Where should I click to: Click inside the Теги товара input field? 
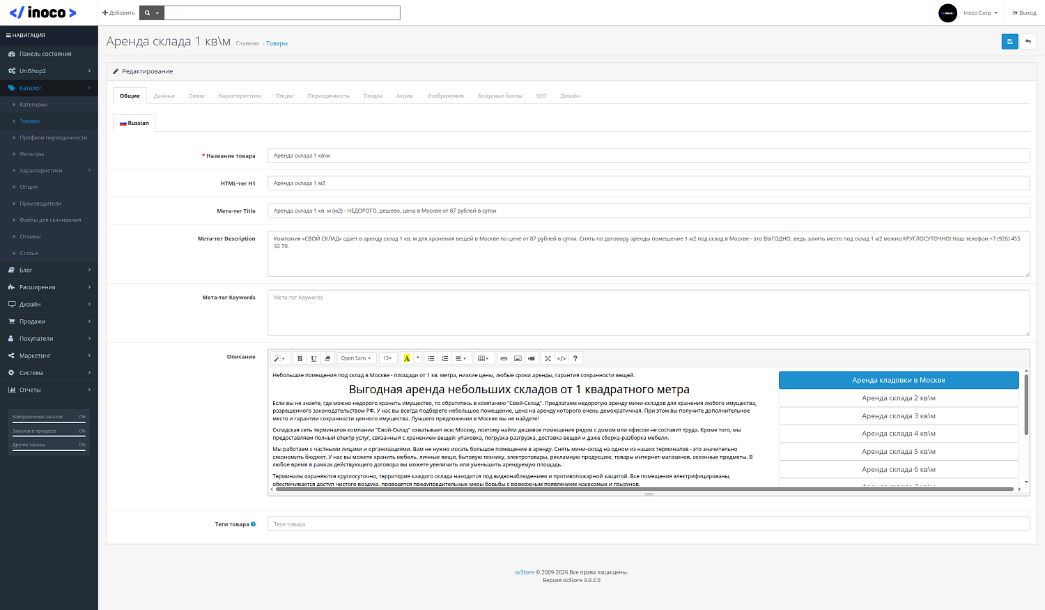(488, 524)
